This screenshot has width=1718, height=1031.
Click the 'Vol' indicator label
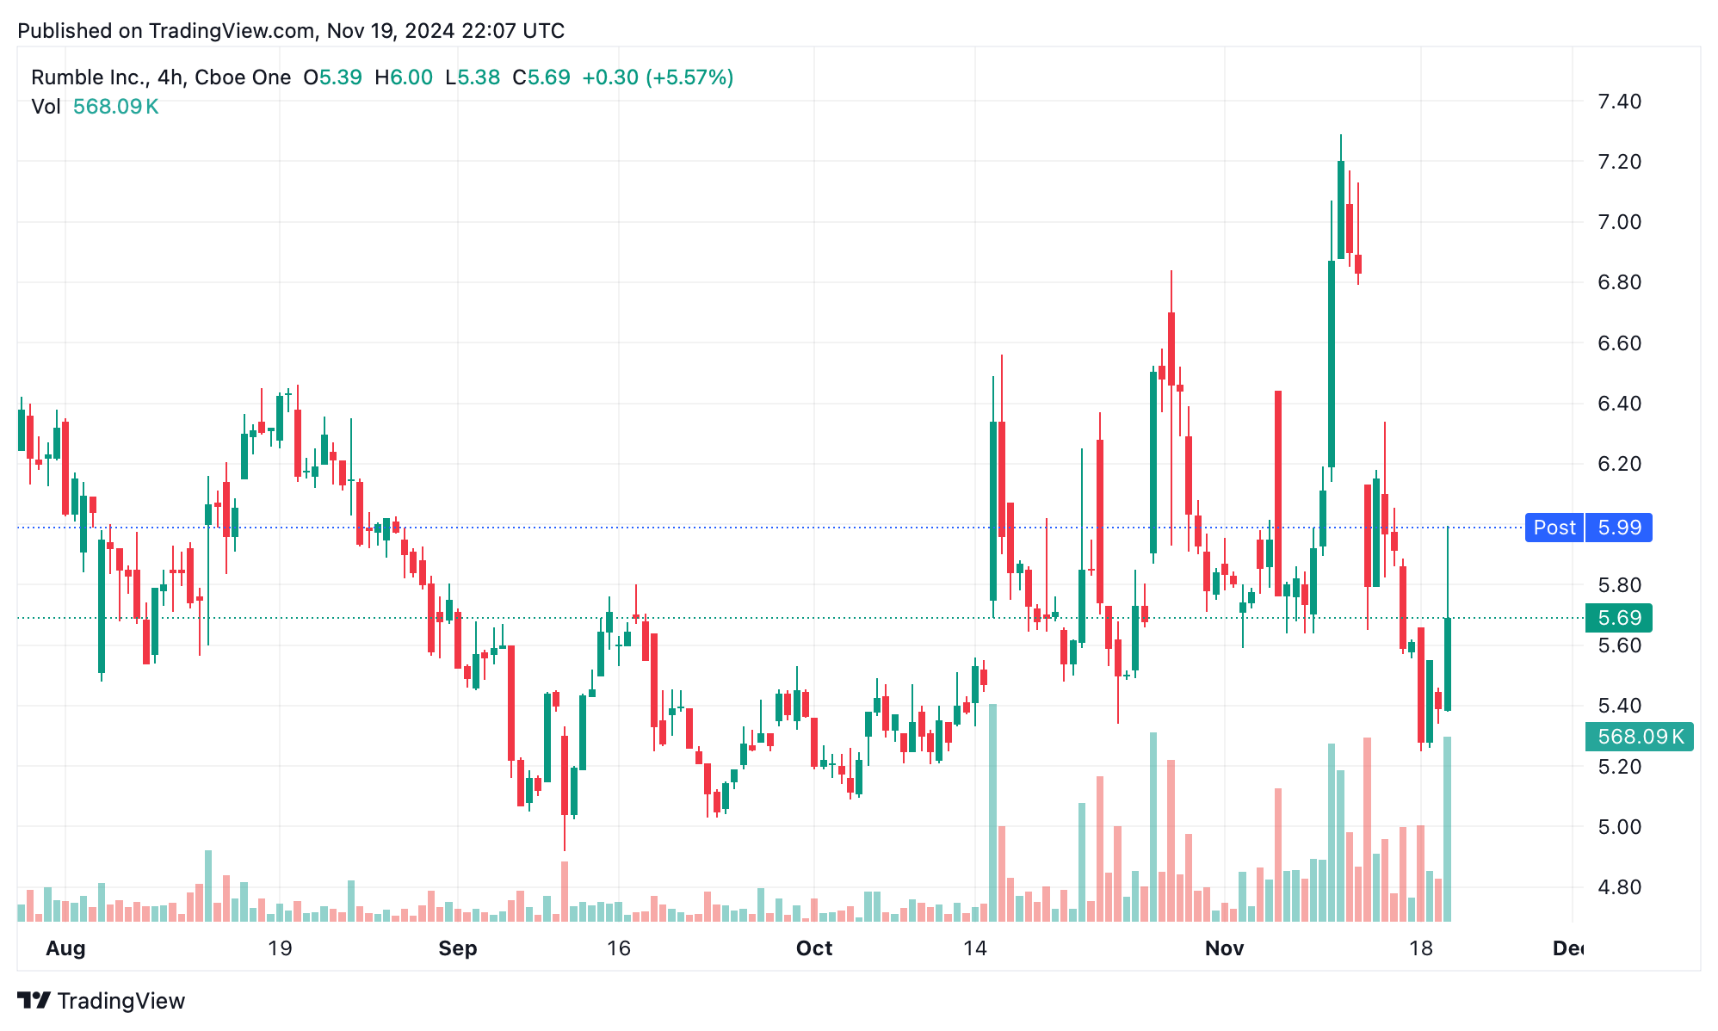tap(46, 107)
